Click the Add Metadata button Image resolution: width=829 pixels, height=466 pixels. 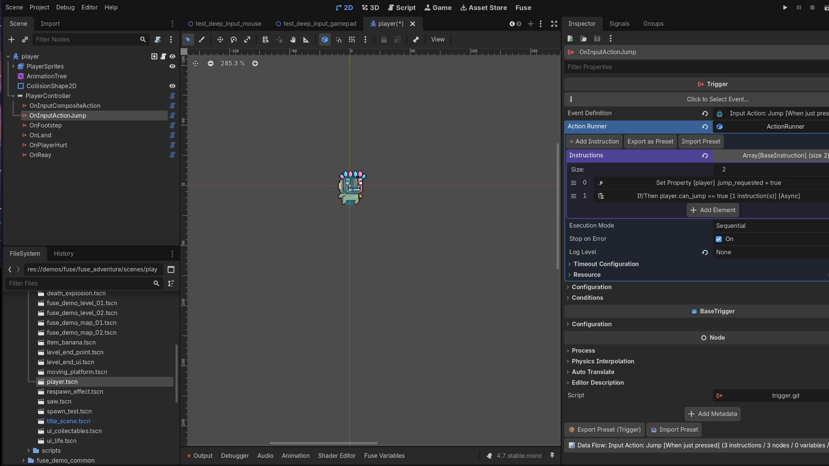coord(712,414)
